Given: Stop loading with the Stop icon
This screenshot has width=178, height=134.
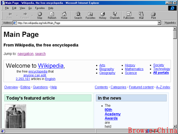Looking at the screenshot, I should (39, 16).
